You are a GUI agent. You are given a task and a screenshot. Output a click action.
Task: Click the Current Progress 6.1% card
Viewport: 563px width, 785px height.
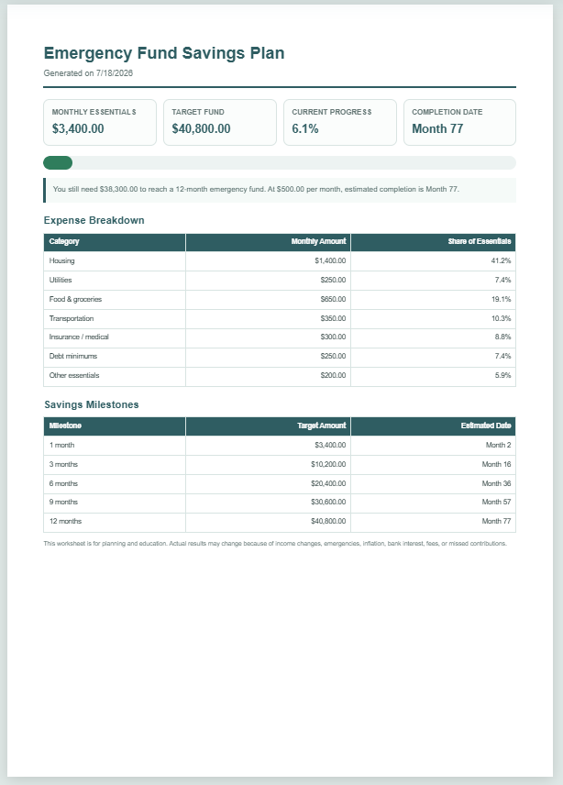(x=340, y=122)
